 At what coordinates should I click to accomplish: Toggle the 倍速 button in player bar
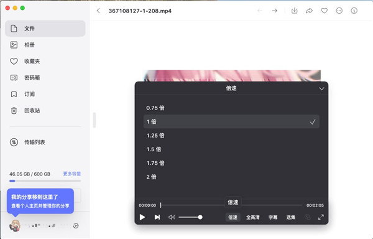tap(233, 217)
